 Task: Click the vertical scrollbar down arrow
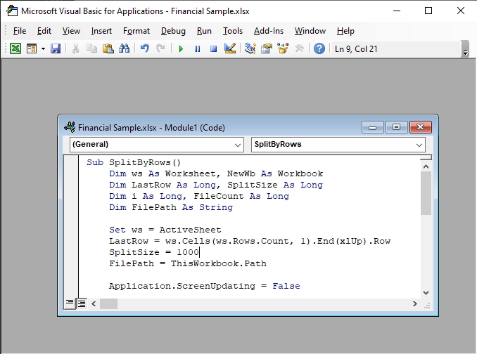[x=426, y=293]
